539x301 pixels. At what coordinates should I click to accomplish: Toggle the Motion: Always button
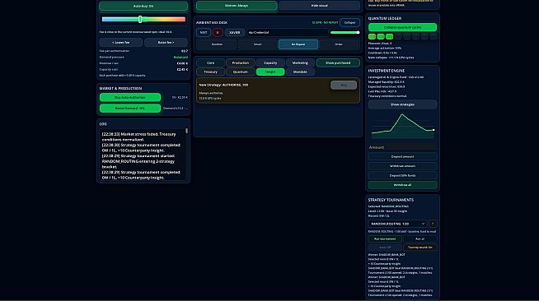[x=237, y=6]
